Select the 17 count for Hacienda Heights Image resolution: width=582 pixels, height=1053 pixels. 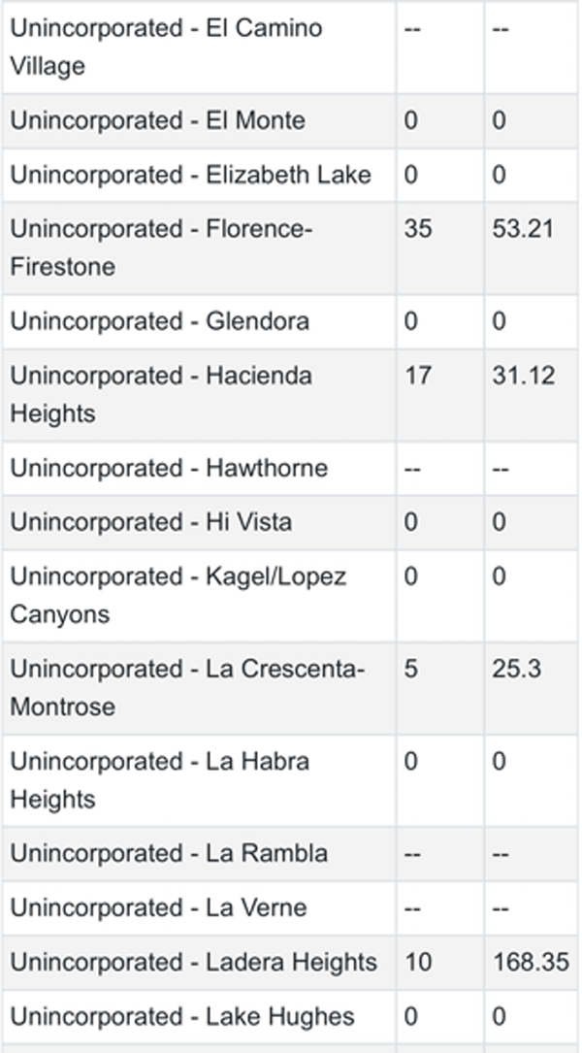point(417,376)
